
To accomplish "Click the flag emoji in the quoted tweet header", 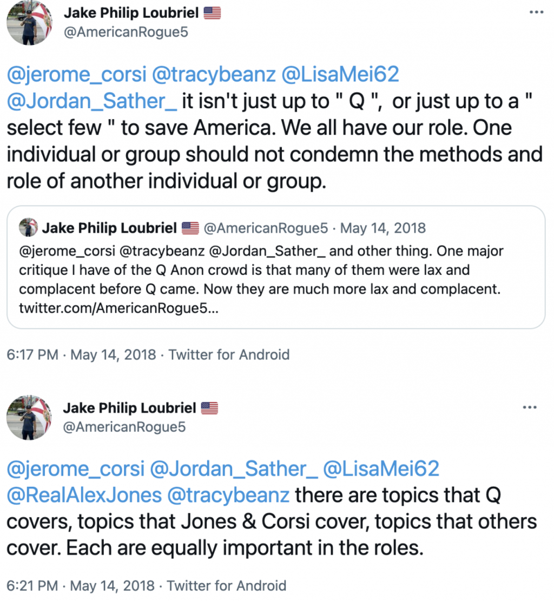I will tap(190, 228).
